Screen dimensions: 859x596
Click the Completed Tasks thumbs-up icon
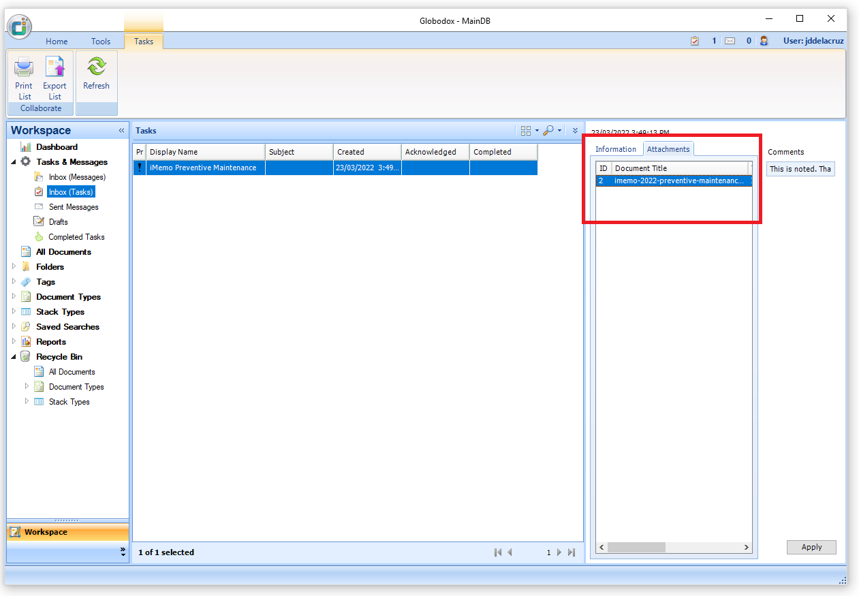tap(39, 237)
